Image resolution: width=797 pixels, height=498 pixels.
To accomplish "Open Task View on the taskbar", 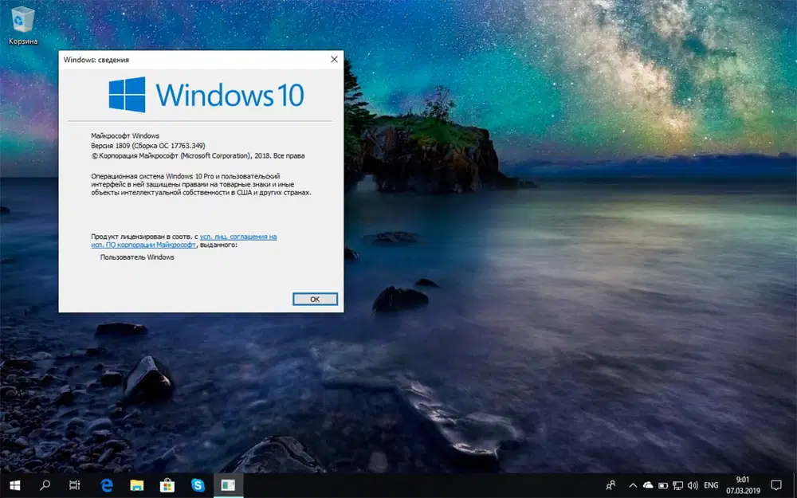I will tap(74, 486).
